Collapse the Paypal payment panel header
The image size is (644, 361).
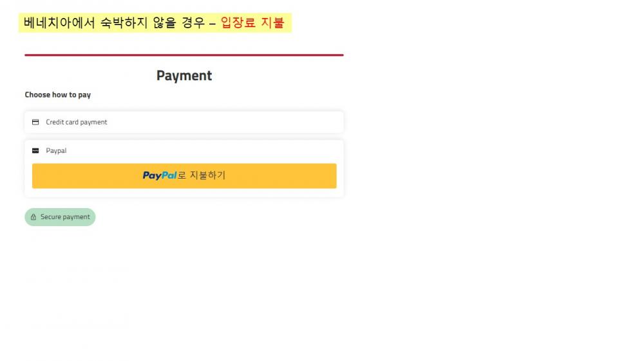(184, 151)
